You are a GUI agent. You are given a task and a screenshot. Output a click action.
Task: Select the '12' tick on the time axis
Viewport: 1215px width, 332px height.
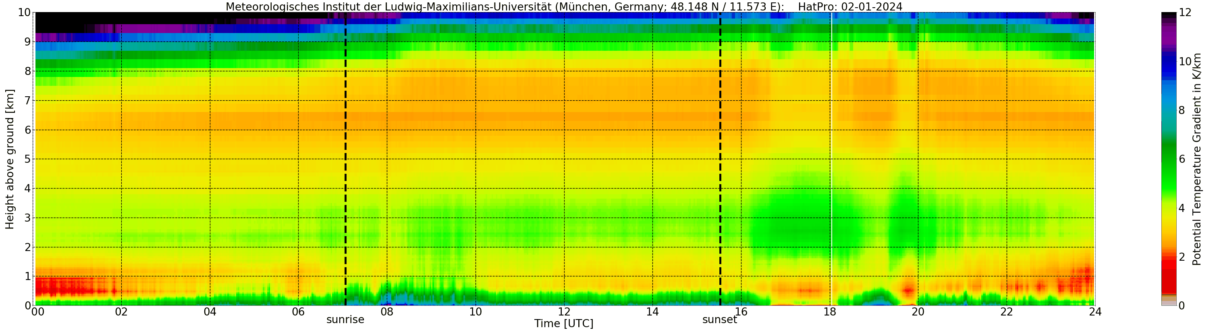[x=564, y=312]
